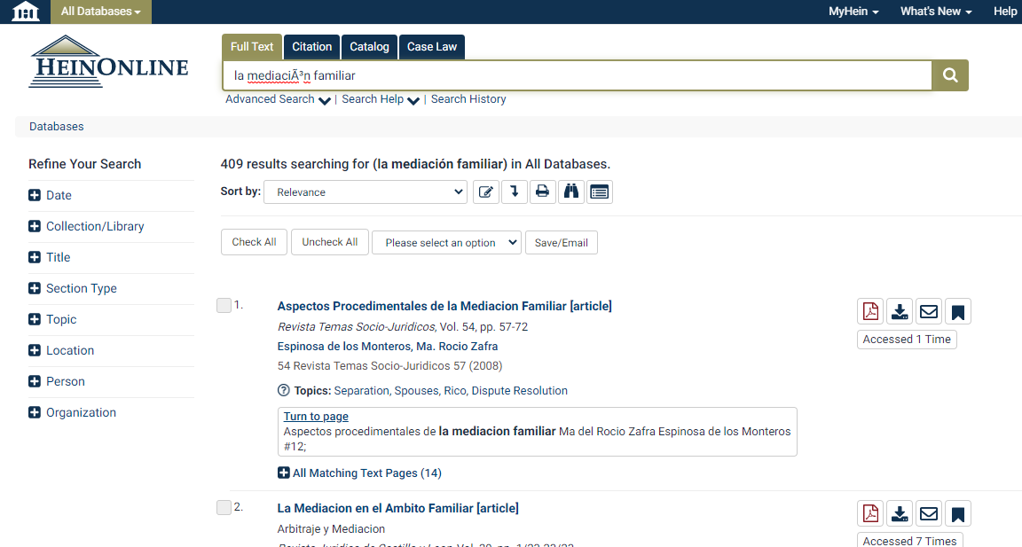Open the 'Please select an option' dropdown
The image size is (1022, 547).
(x=446, y=242)
